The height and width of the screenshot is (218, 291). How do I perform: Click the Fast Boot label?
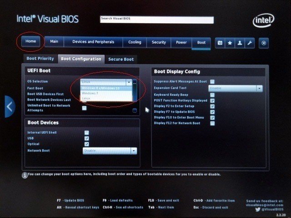click(x=35, y=88)
